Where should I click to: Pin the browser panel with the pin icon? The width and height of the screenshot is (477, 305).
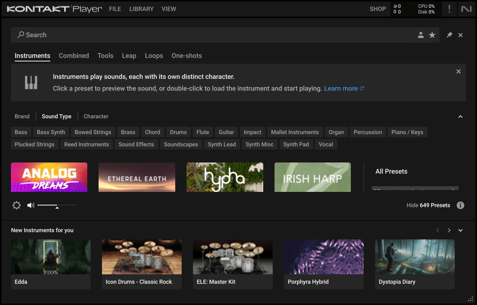[x=449, y=35]
